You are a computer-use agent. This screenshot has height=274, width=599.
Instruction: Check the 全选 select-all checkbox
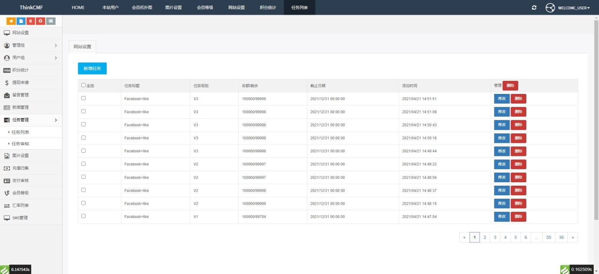point(84,85)
